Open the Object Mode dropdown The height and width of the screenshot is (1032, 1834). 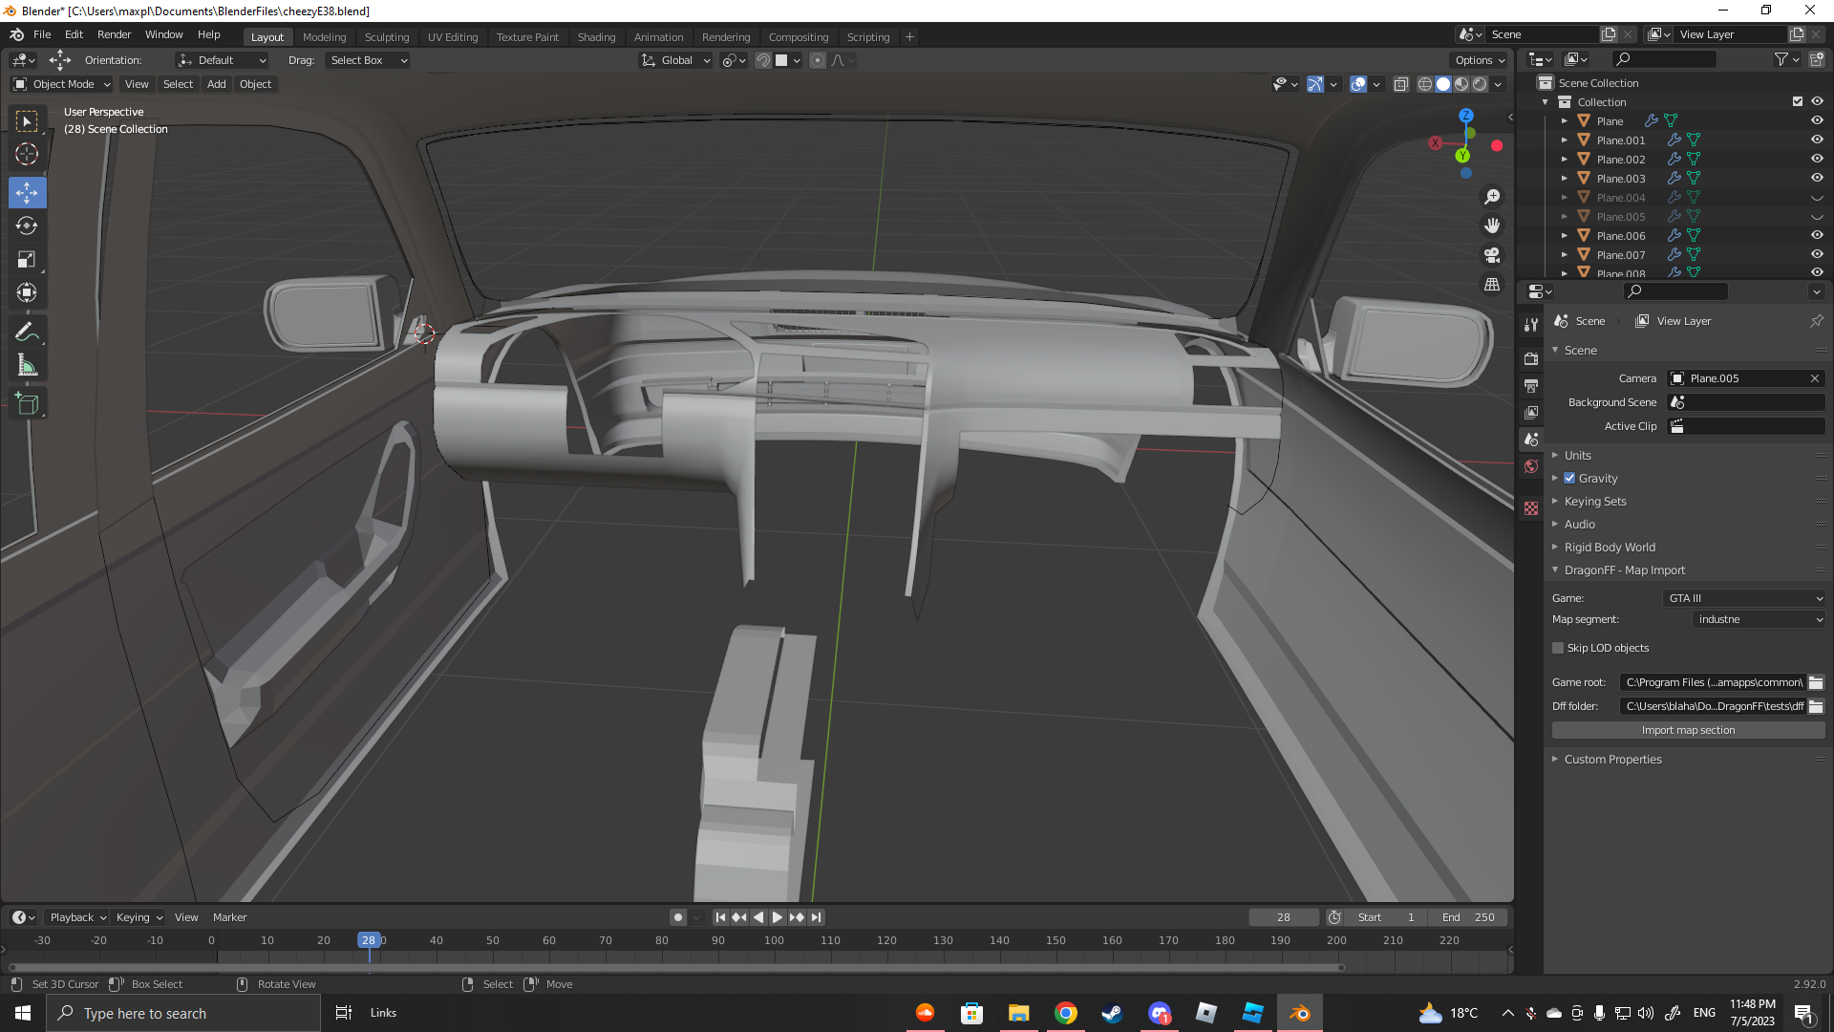pos(63,84)
